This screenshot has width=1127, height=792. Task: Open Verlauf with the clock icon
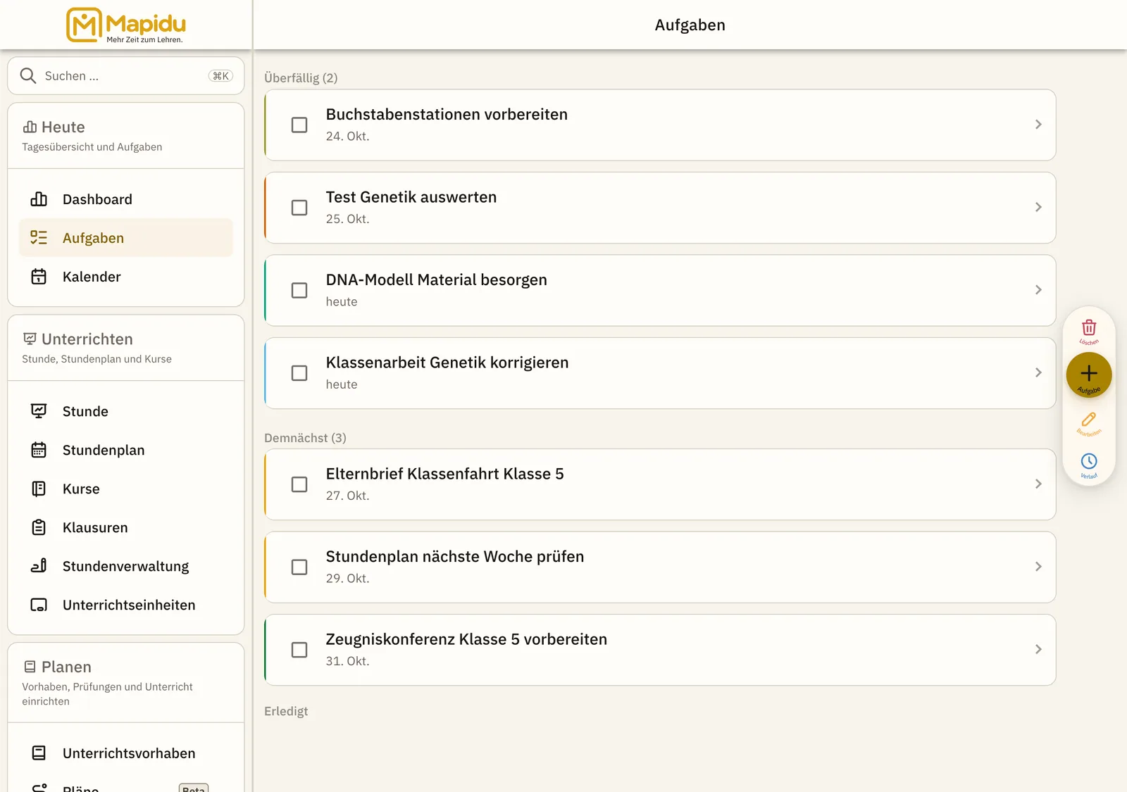[1089, 461]
